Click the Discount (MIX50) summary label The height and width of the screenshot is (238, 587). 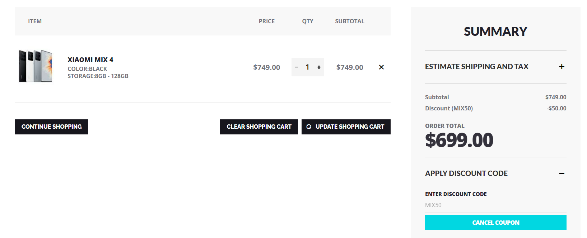[x=449, y=108]
